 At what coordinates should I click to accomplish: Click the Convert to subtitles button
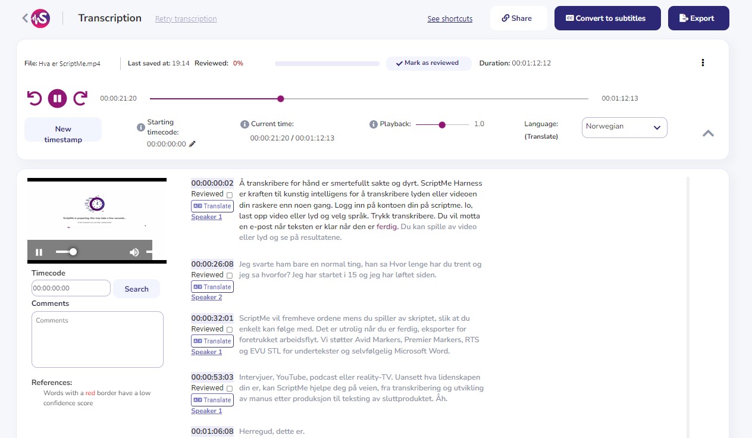[x=607, y=18]
